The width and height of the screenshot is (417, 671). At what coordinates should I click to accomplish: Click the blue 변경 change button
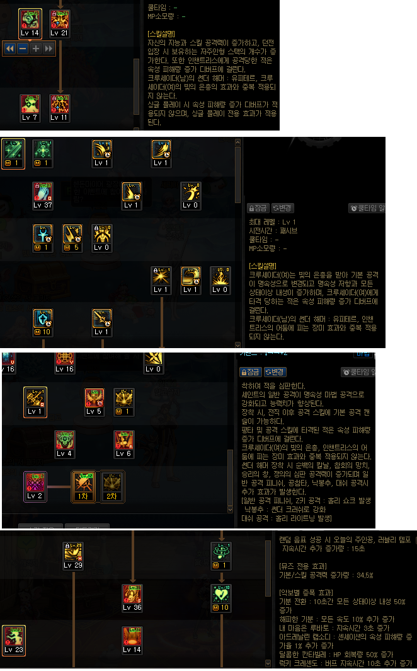(x=275, y=372)
